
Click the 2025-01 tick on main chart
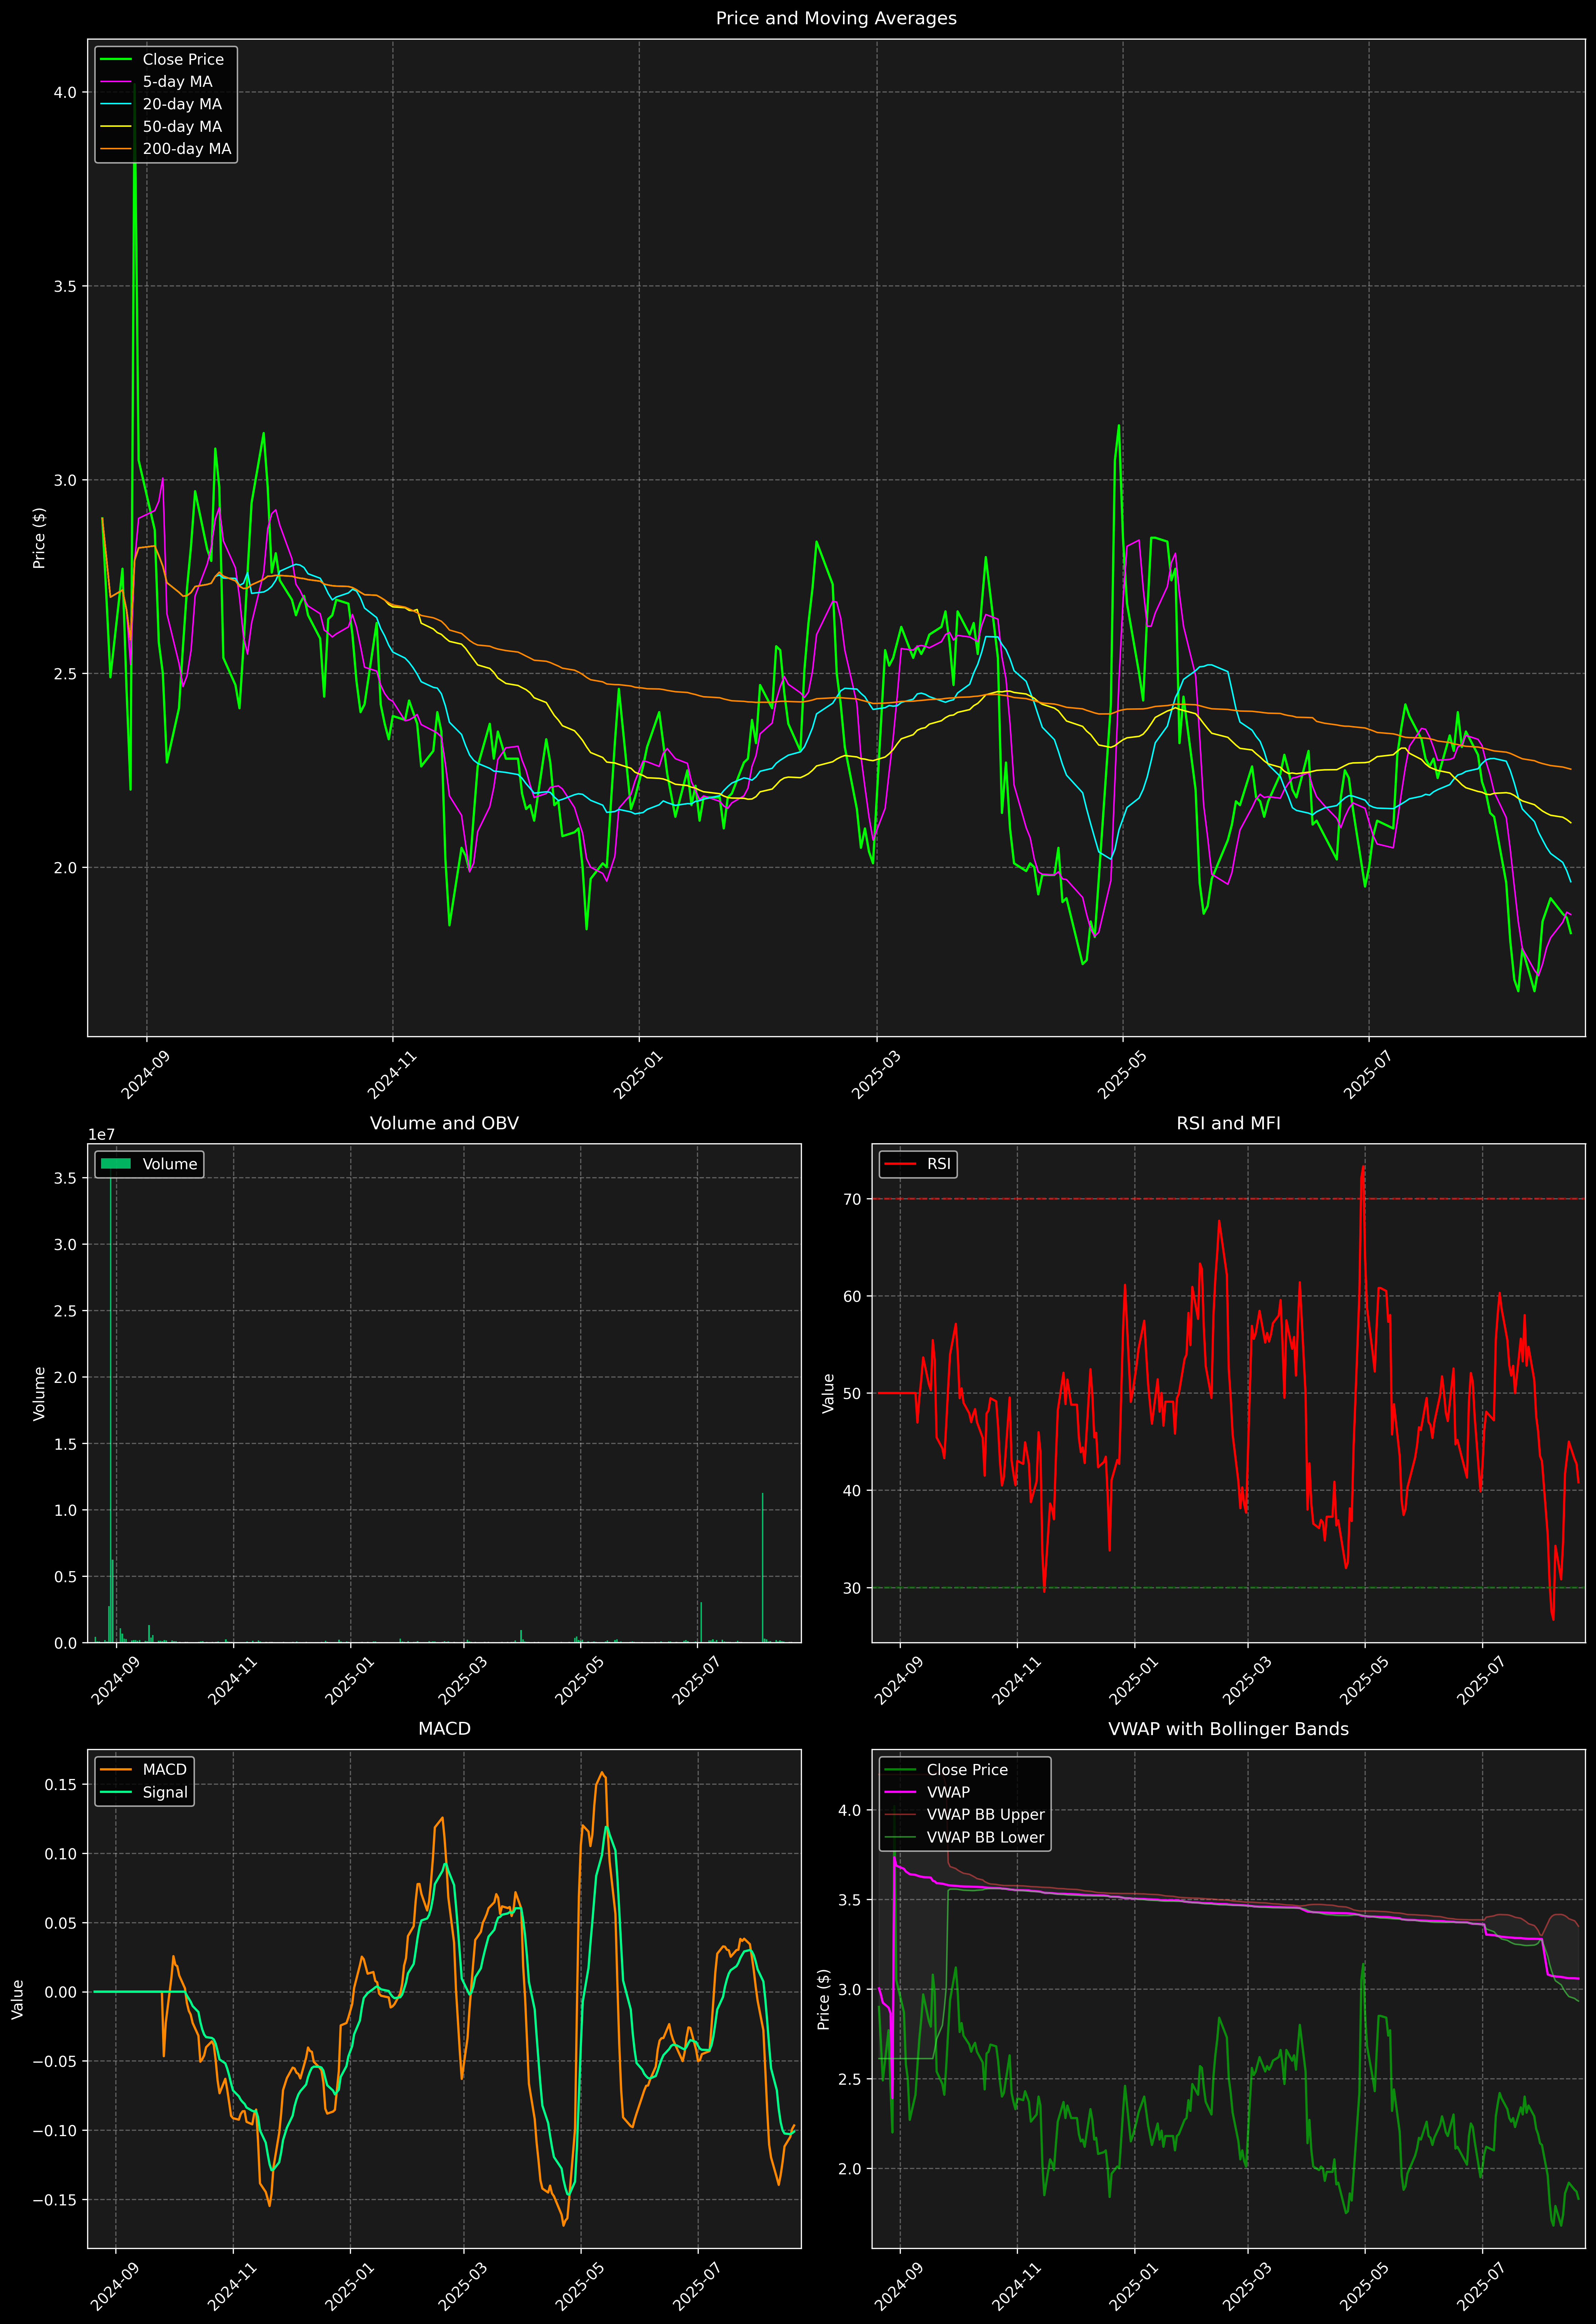[x=638, y=1075]
